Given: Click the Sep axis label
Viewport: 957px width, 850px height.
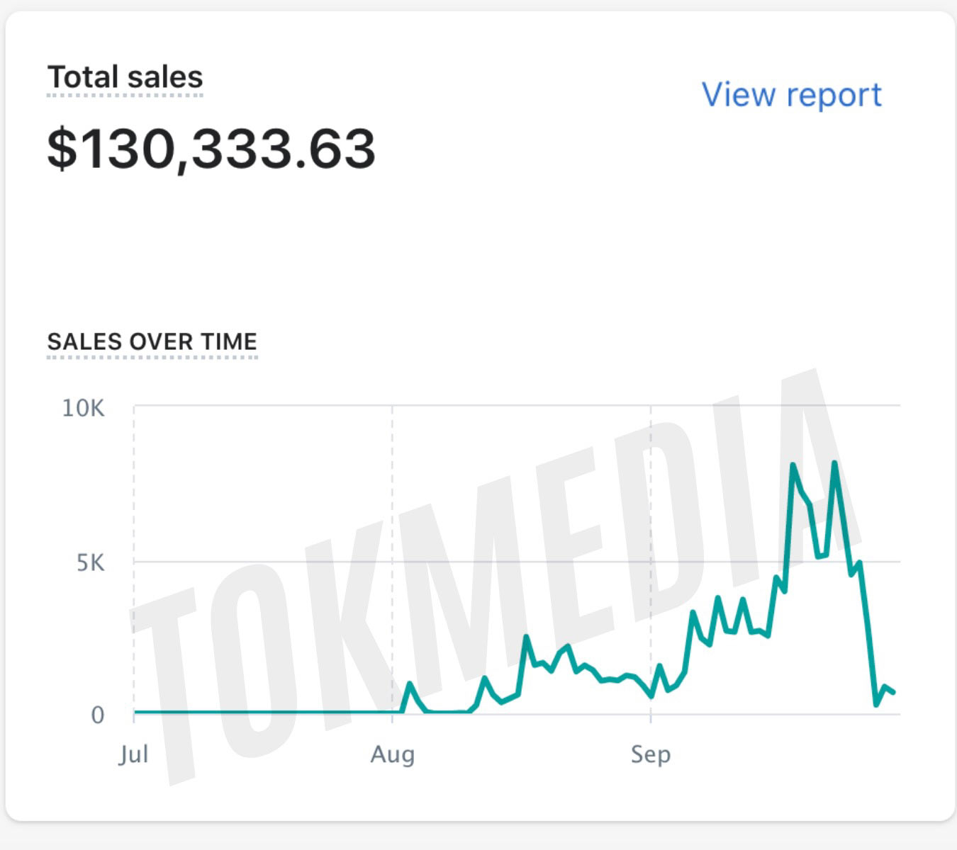Looking at the screenshot, I should click(650, 754).
